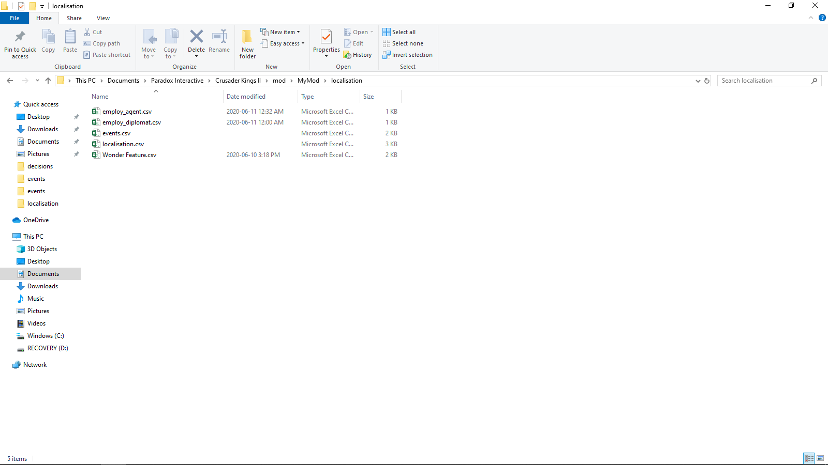Click Invert selection
The width and height of the screenshot is (828, 465).
[x=408, y=55]
